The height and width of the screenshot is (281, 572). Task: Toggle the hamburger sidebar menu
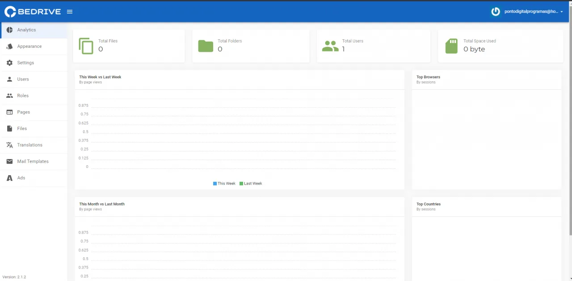(70, 12)
